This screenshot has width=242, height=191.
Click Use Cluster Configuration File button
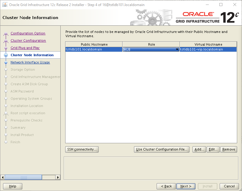(162, 149)
